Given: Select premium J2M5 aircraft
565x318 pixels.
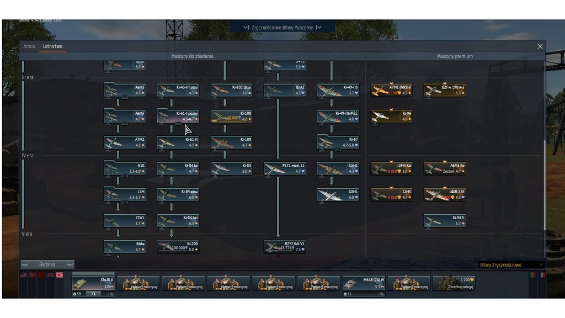Looking at the screenshot, I should 391,194.
